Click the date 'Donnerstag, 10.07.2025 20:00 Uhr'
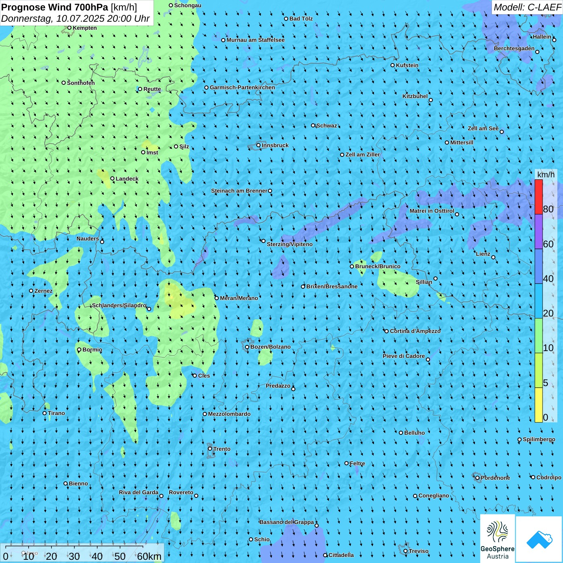Image resolution: width=563 pixels, height=563 pixels. (x=75, y=18)
